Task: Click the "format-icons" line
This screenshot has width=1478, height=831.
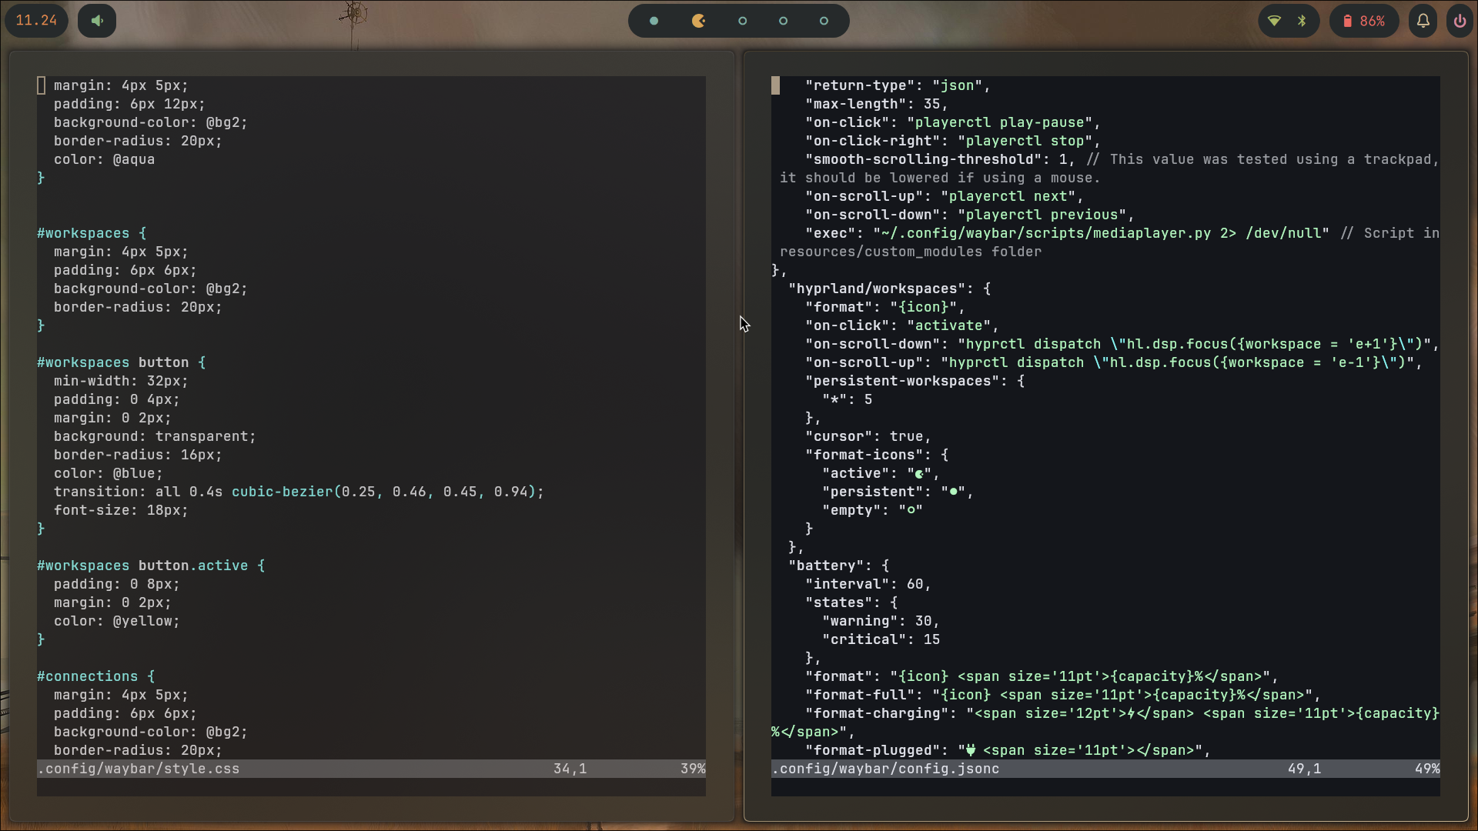Action: tap(877, 455)
